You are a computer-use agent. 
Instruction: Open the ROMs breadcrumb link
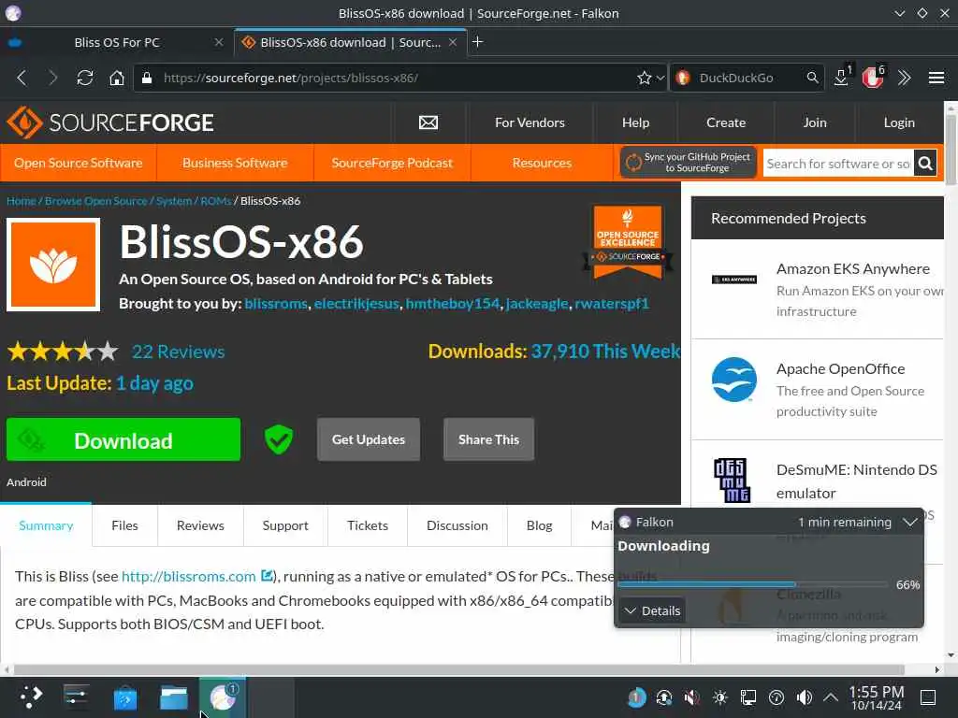[216, 201]
